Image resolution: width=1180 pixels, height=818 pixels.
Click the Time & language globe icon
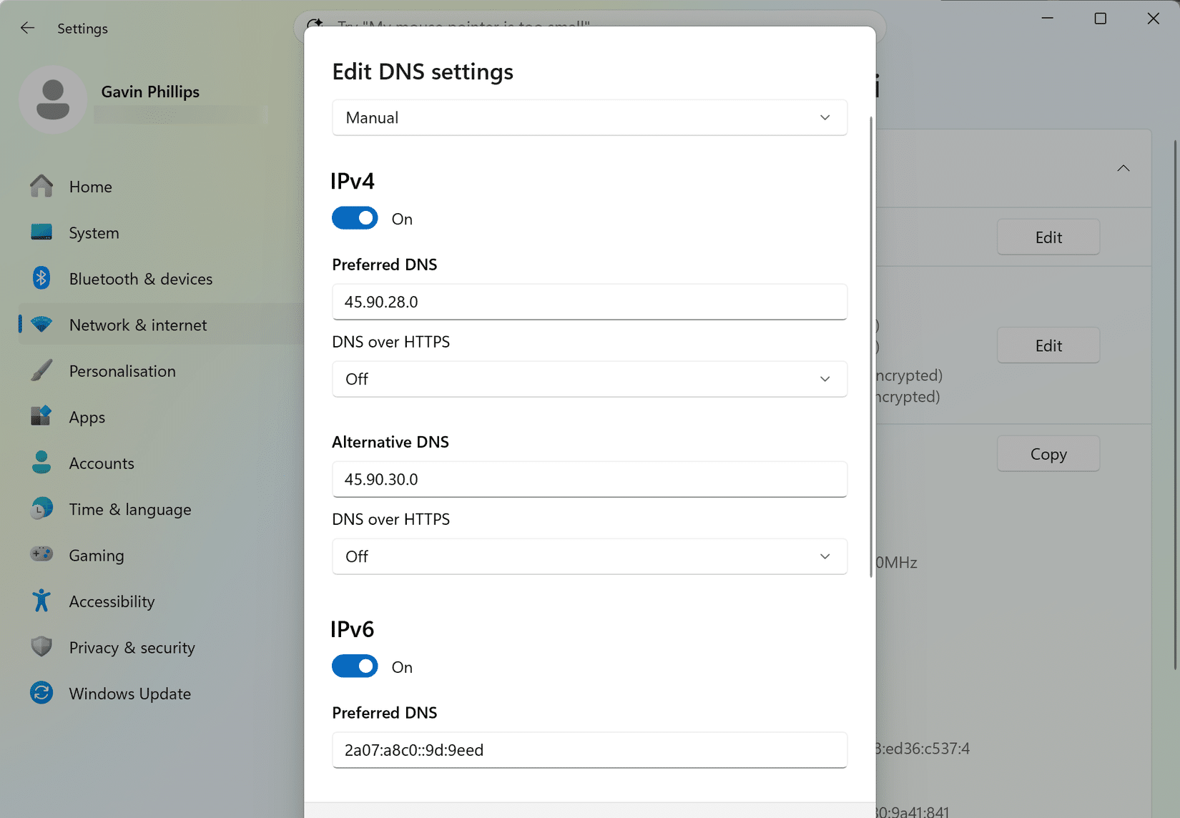(41, 508)
